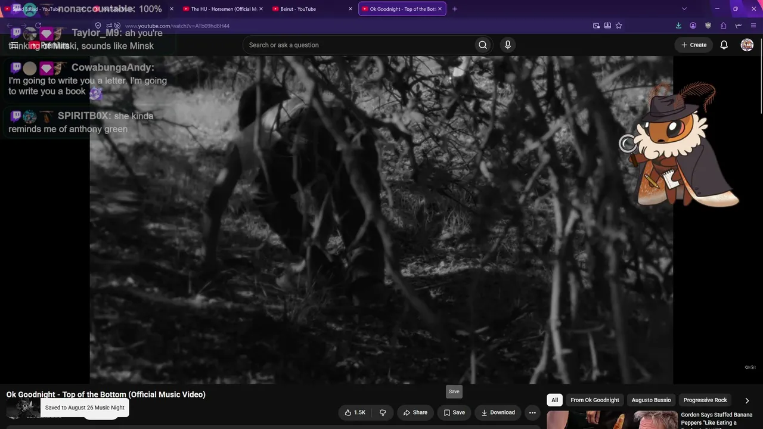This screenshot has height=429, width=763.
Task: Select the Augusto Bussio chip
Action: (651, 400)
